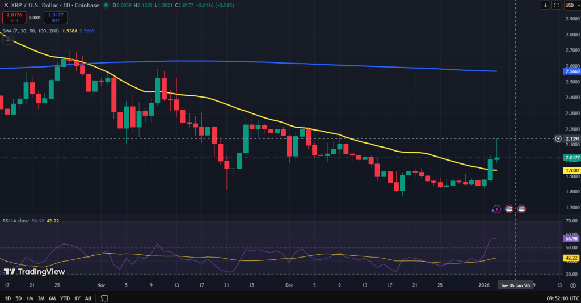Click the Tue 06 Jan '26 date label
The image size is (581, 303).
[x=515, y=285]
